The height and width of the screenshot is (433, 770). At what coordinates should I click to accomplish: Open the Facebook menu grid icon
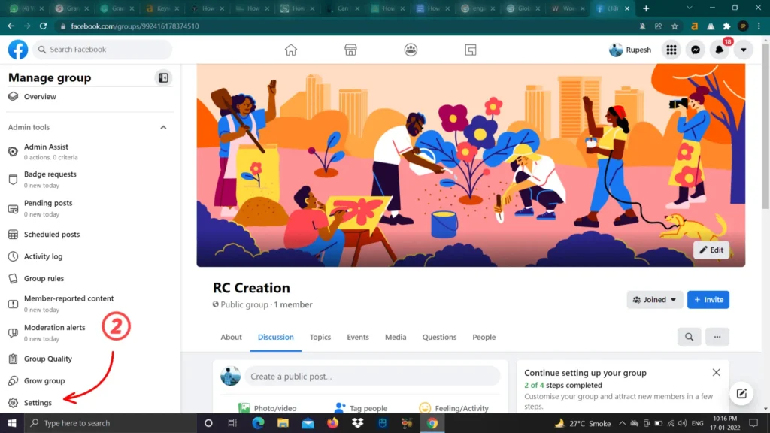click(671, 50)
